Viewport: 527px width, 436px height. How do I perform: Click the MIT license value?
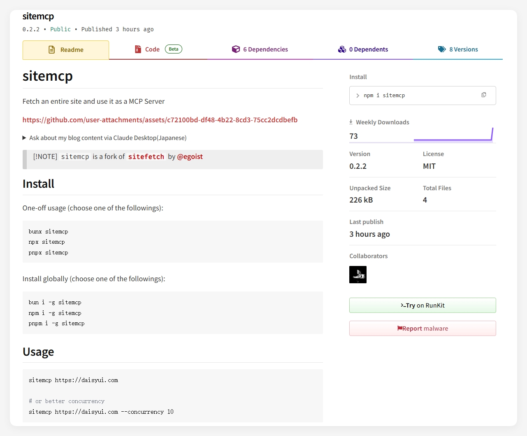pos(429,166)
